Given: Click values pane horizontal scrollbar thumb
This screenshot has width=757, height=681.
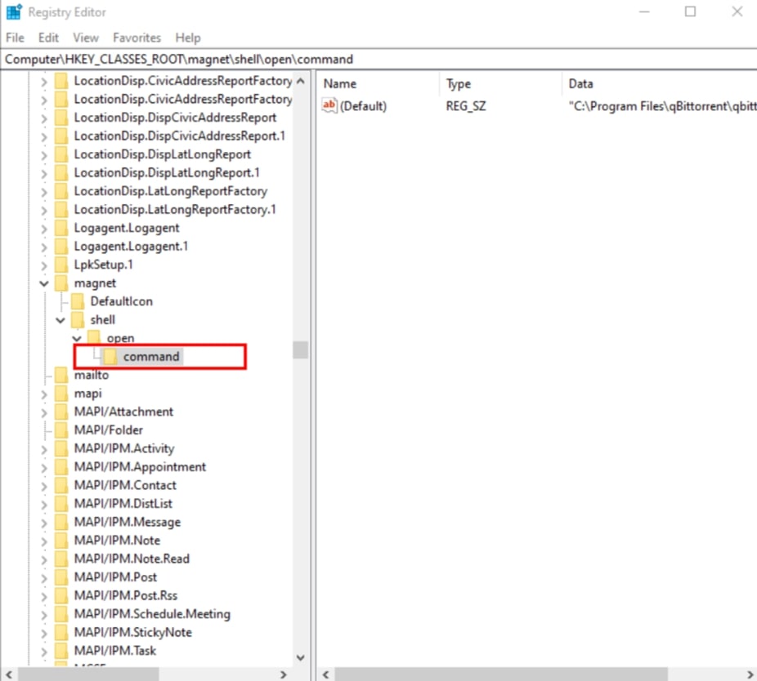Looking at the screenshot, I should [501, 674].
